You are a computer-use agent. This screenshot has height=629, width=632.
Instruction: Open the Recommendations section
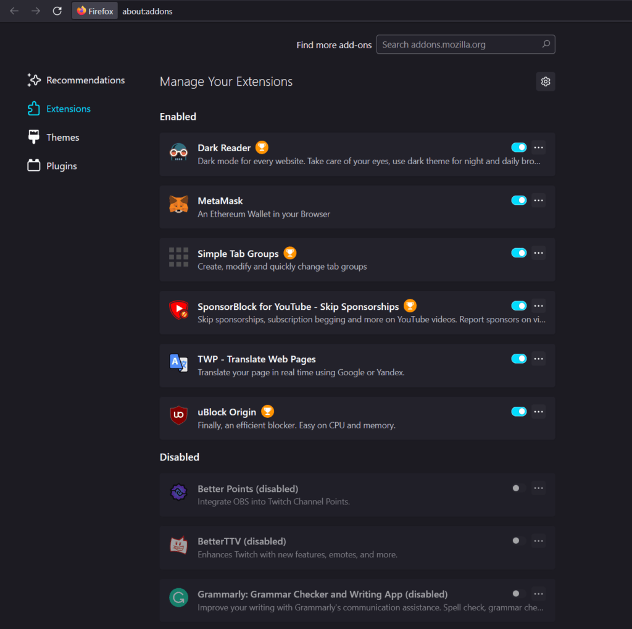(x=76, y=80)
